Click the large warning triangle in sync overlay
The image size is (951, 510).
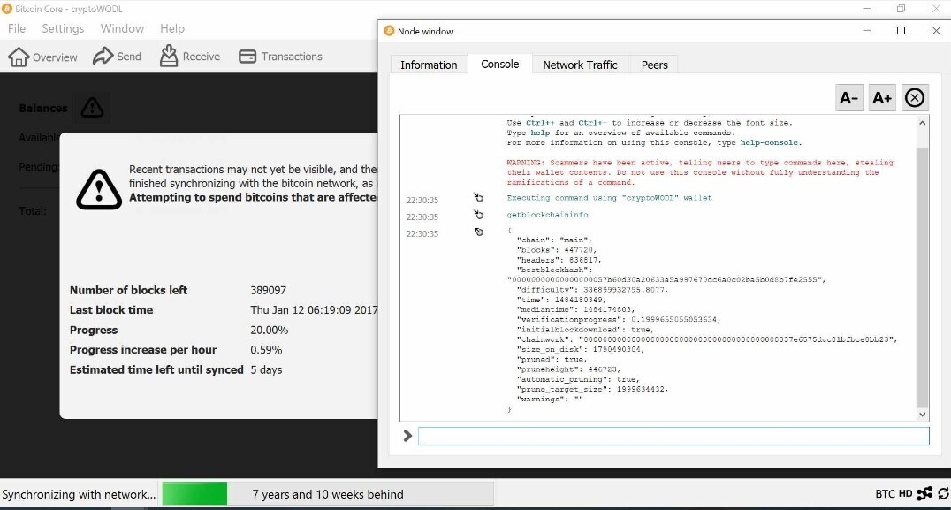pyautogui.click(x=99, y=190)
